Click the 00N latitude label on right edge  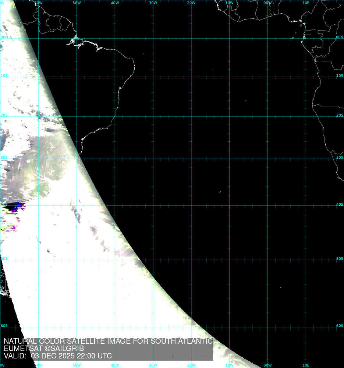pos(339,37)
